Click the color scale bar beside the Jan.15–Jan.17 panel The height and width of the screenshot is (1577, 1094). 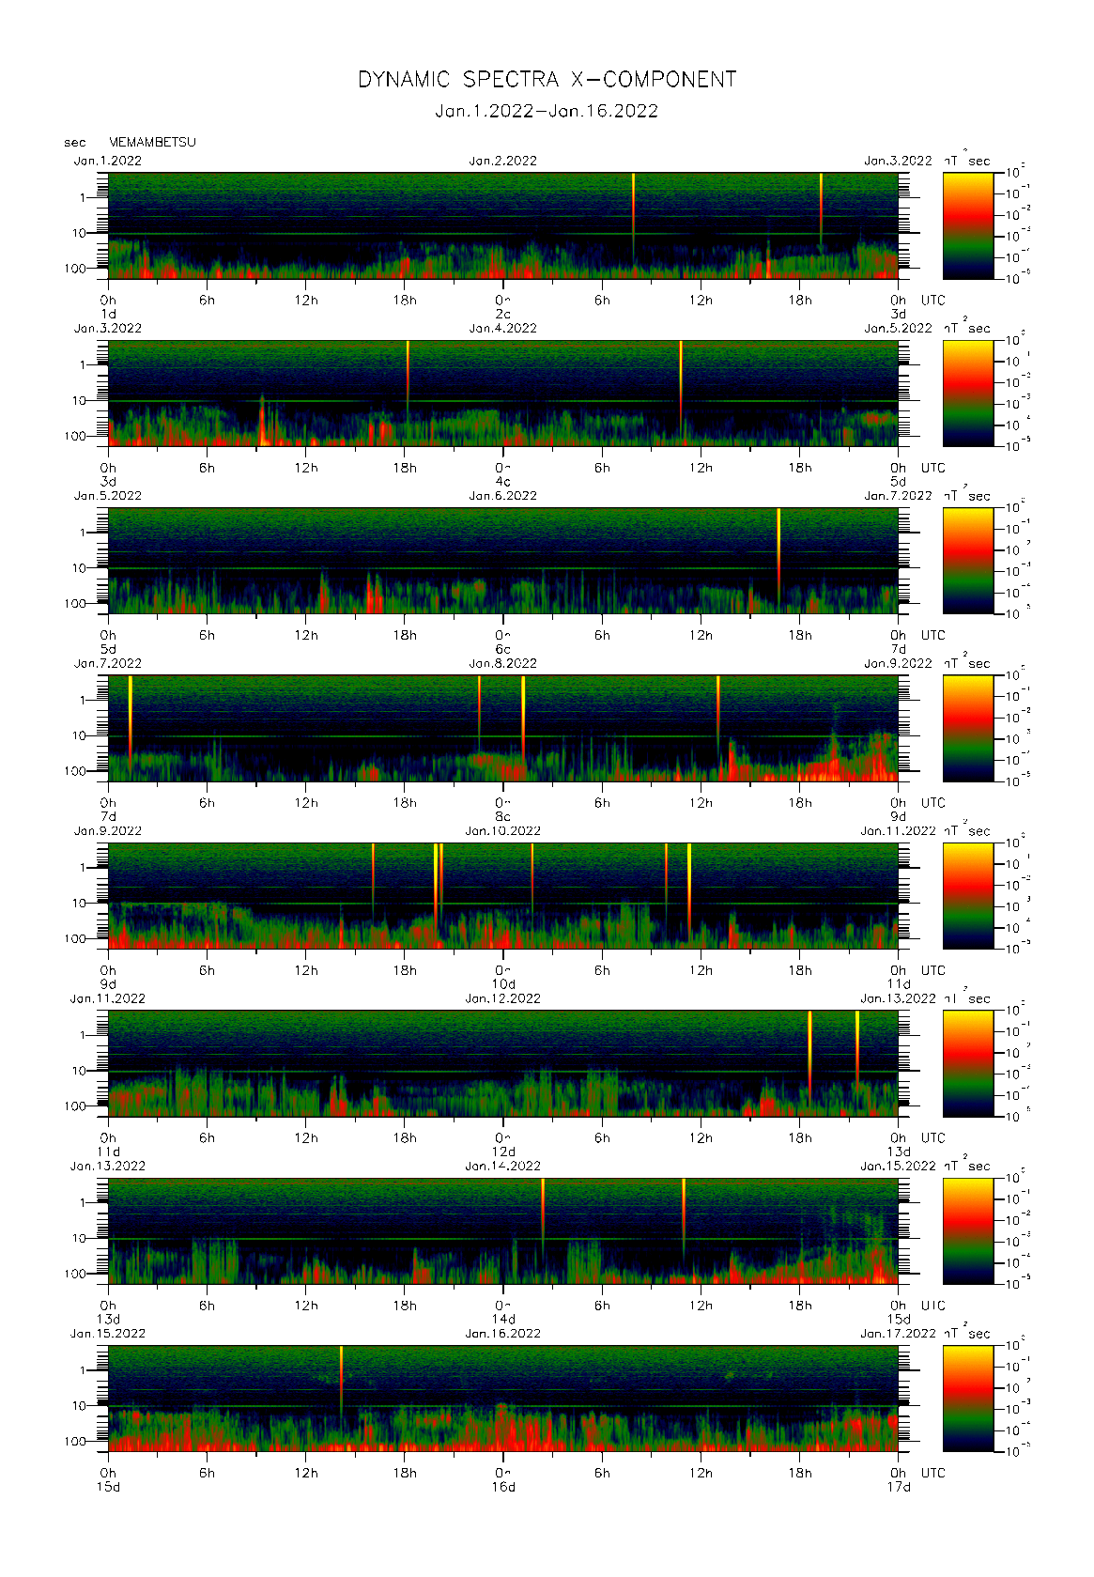pos(968,1398)
